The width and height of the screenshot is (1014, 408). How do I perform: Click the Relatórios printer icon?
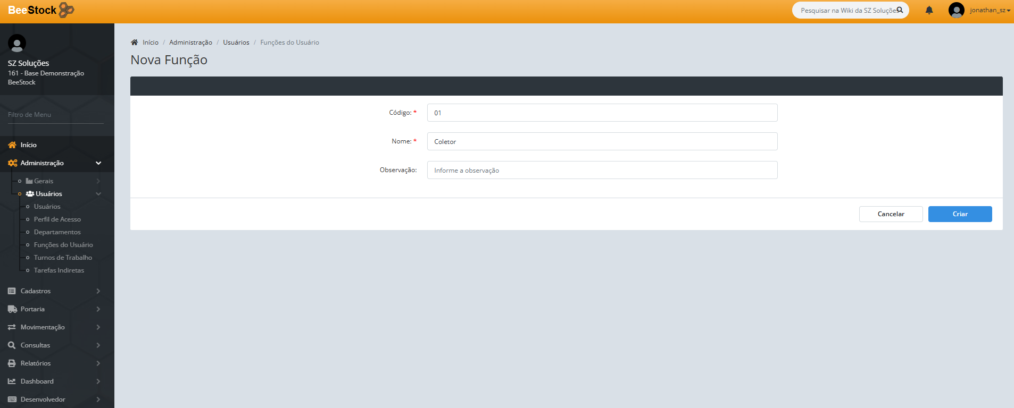pyautogui.click(x=12, y=363)
